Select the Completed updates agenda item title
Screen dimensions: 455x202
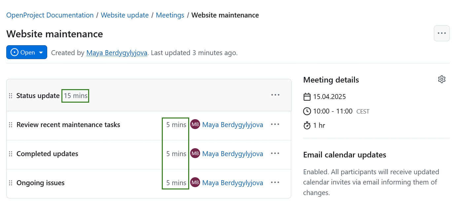(x=47, y=154)
